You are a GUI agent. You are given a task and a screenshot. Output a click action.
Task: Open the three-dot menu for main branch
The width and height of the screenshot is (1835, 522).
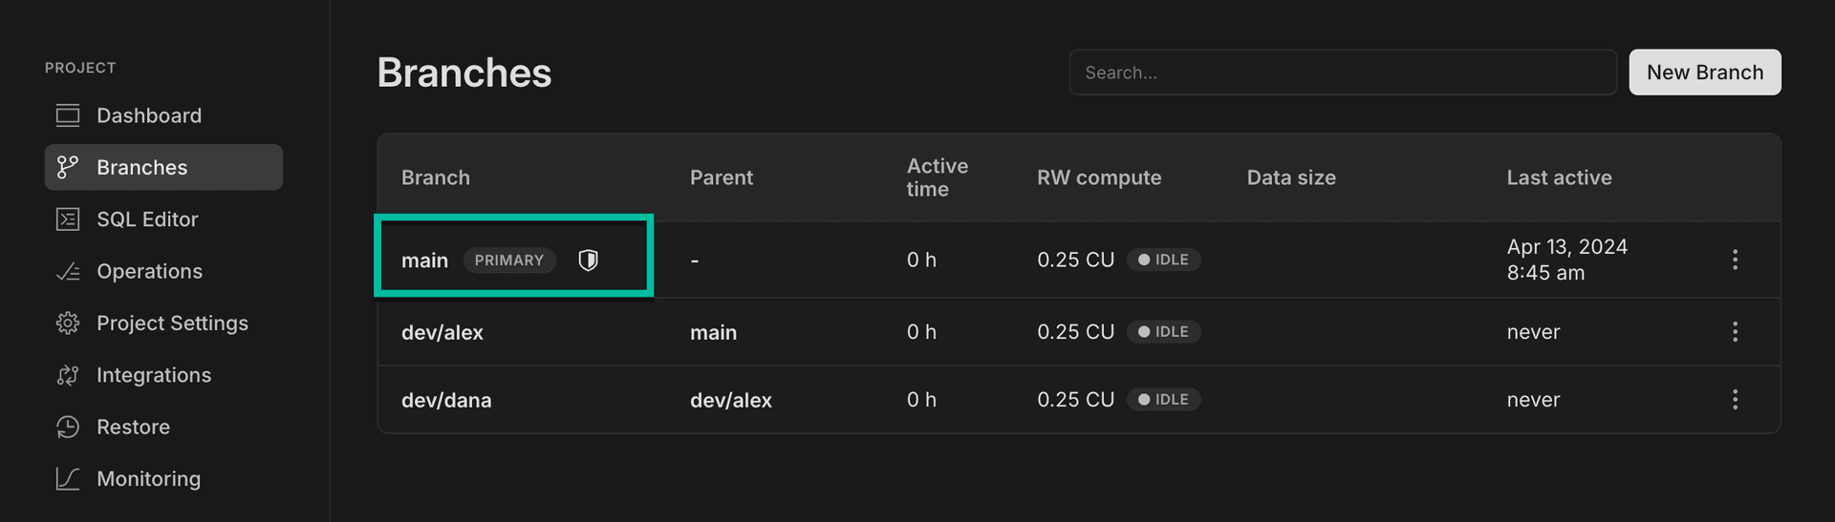1735,260
